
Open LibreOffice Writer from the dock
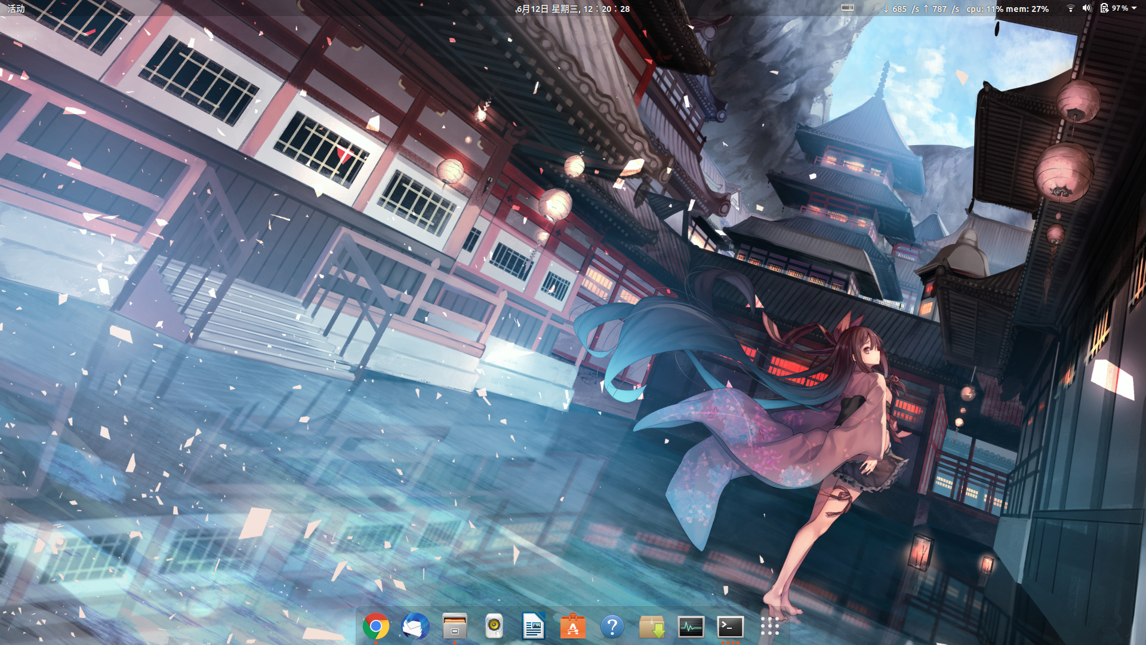coord(533,626)
